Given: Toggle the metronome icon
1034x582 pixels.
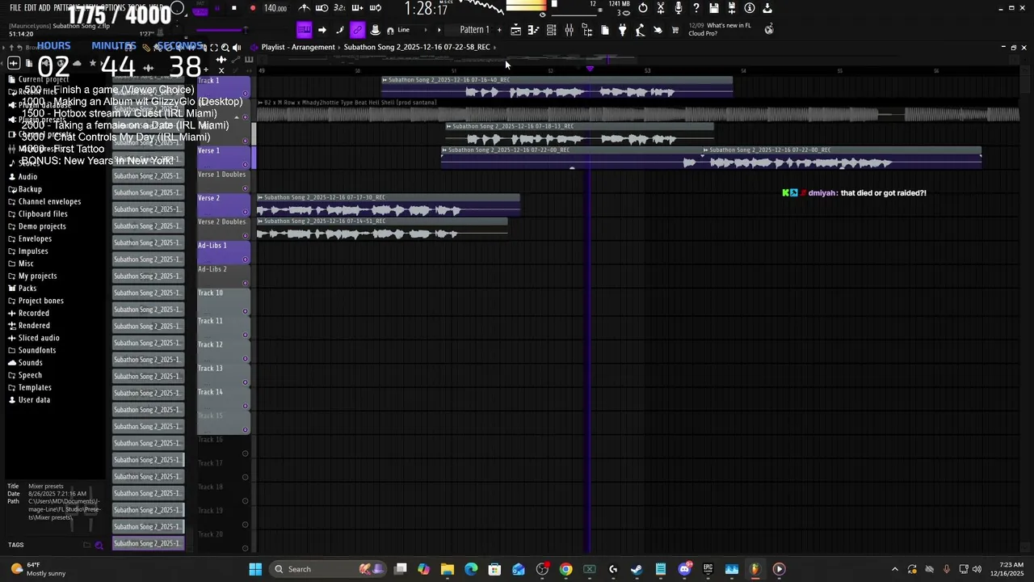Looking at the screenshot, I should (x=304, y=8).
